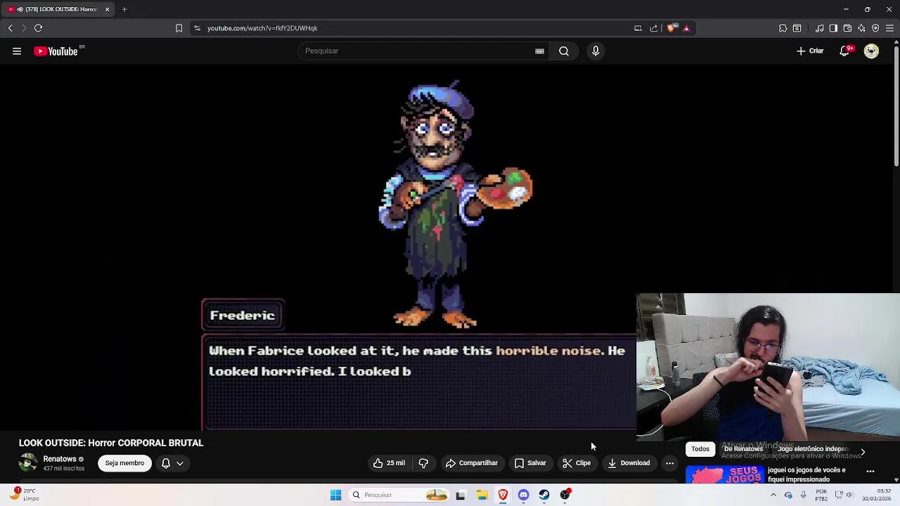This screenshot has width=900, height=506.
Task: Expand the subscription notification dropdown arrow
Action: click(x=180, y=463)
